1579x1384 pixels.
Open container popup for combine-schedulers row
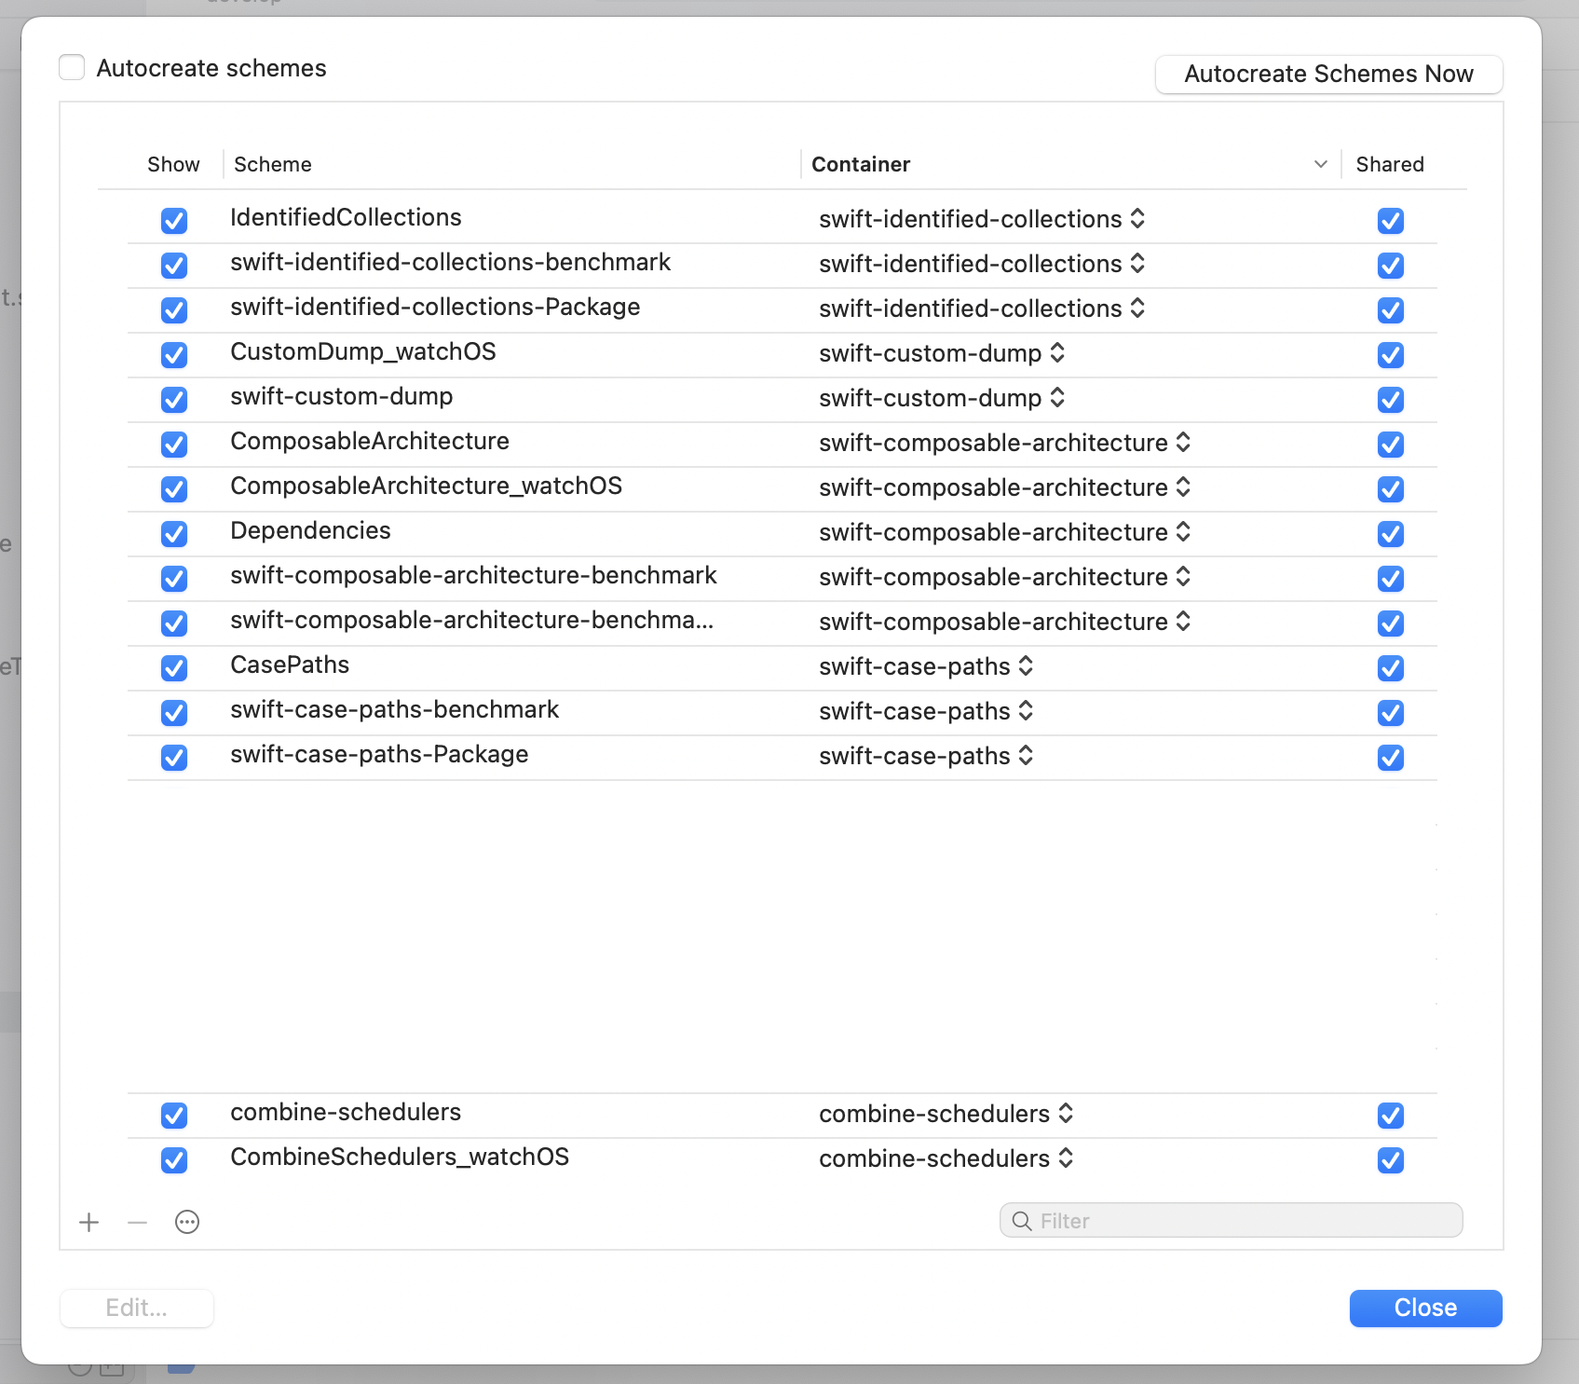[946, 1114]
